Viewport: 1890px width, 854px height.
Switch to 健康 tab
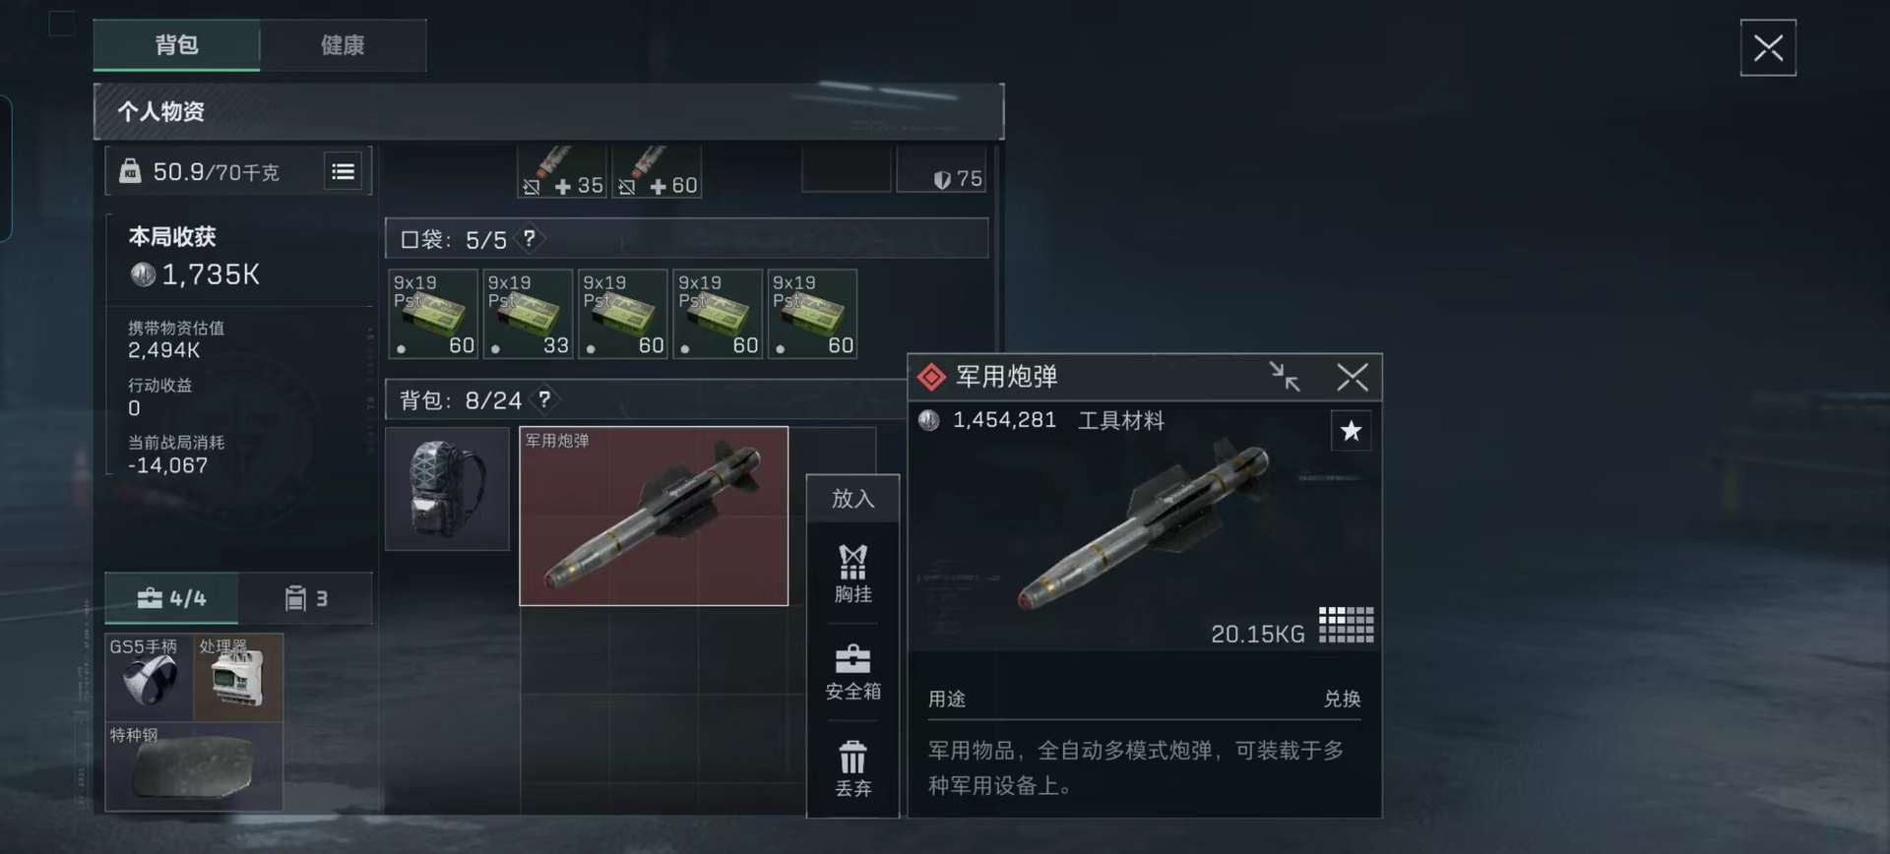(343, 45)
